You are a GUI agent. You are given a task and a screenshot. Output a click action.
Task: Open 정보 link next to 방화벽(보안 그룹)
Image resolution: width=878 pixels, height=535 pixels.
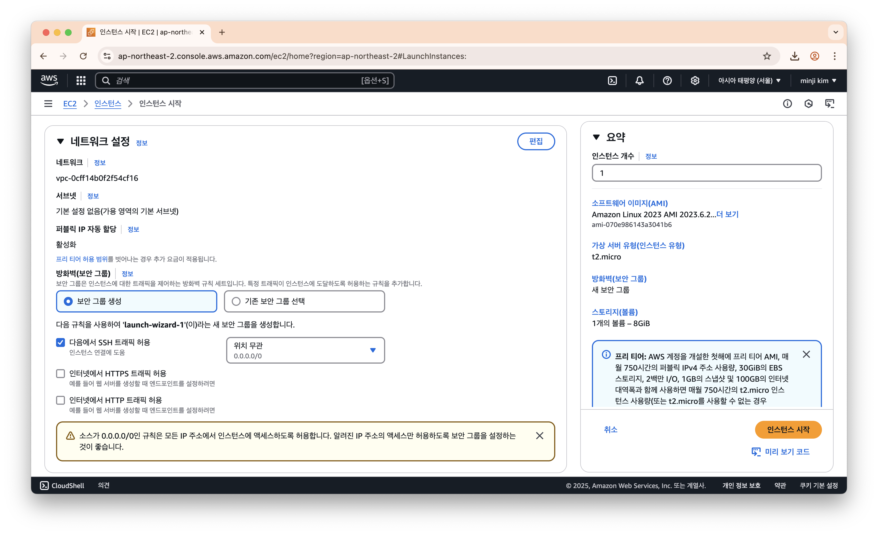coord(127,274)
